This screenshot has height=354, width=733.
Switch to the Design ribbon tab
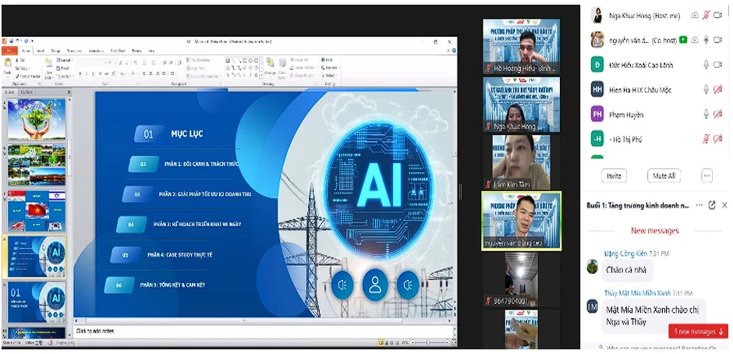55,51
